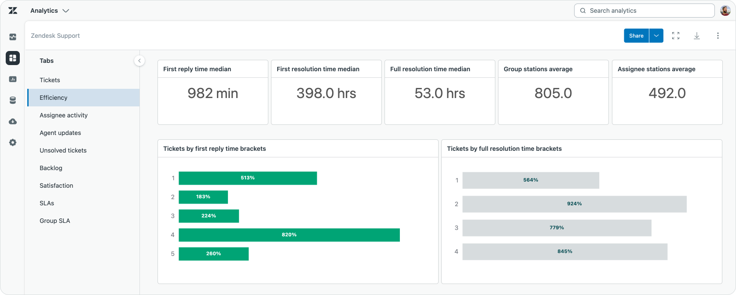The image size is (736, 295).
Task: Collapse the Tabs panel with chevron
Action: (x=139, y=61)
